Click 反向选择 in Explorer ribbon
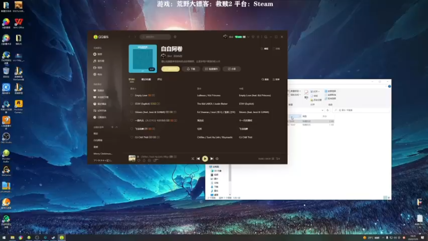The width and height of the screenshot is (428, 241). click(x=330, y=99)
